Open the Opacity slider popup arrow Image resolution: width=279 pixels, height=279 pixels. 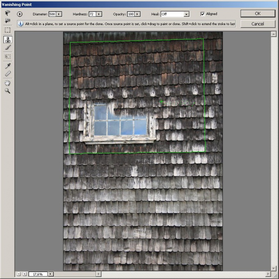tap(137, 14)
